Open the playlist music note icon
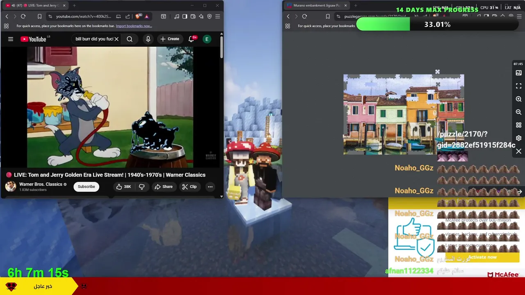The image size is (525, 295). [x=176, y=16]
